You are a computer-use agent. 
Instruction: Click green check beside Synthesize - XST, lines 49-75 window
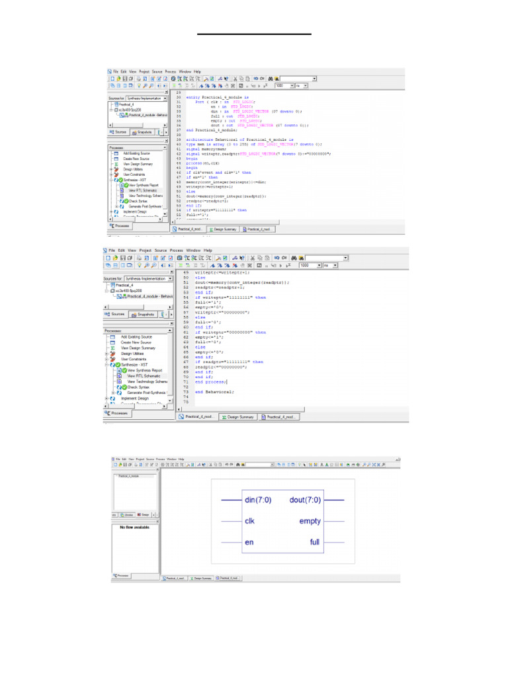118,365
